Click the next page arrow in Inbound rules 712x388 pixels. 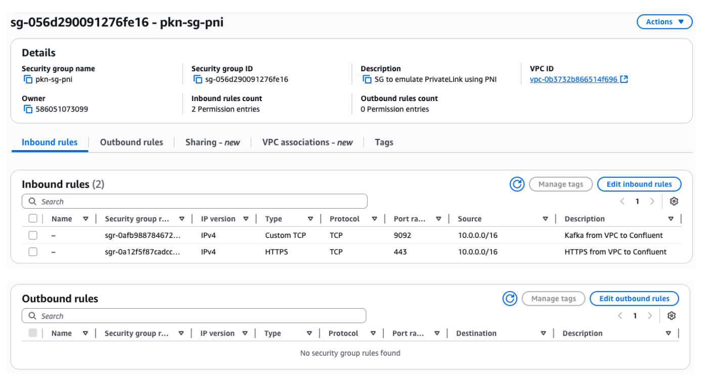652,201
